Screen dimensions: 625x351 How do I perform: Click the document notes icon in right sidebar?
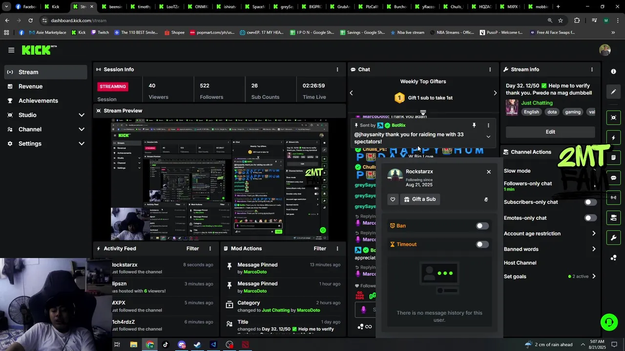tap(613, 158)
